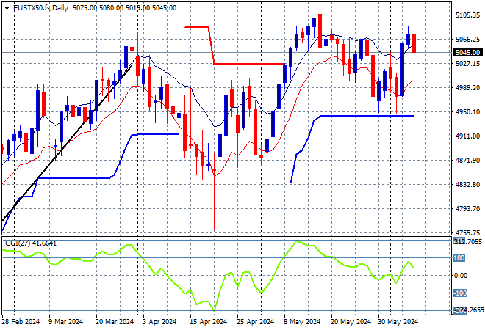Click the 5066.20 price axis label
This screenshot has height=330, width=485.
[467, 40]
